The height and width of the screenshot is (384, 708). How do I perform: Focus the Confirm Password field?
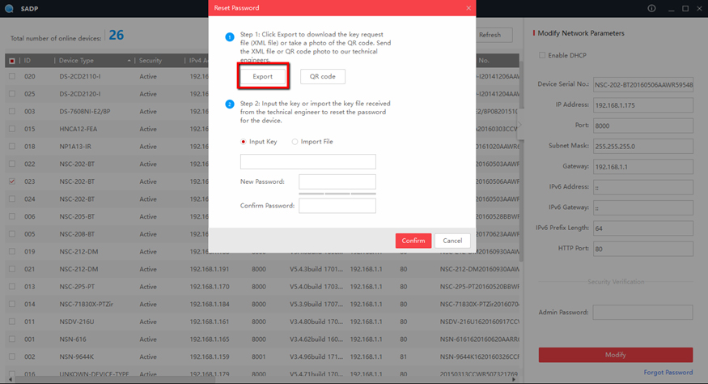337,206
